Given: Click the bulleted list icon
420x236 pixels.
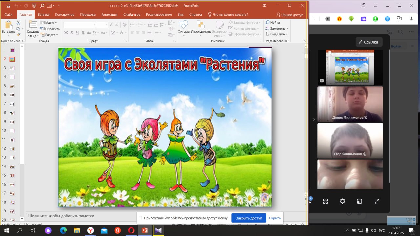Looking at the screenshot, I should [133, 25].
